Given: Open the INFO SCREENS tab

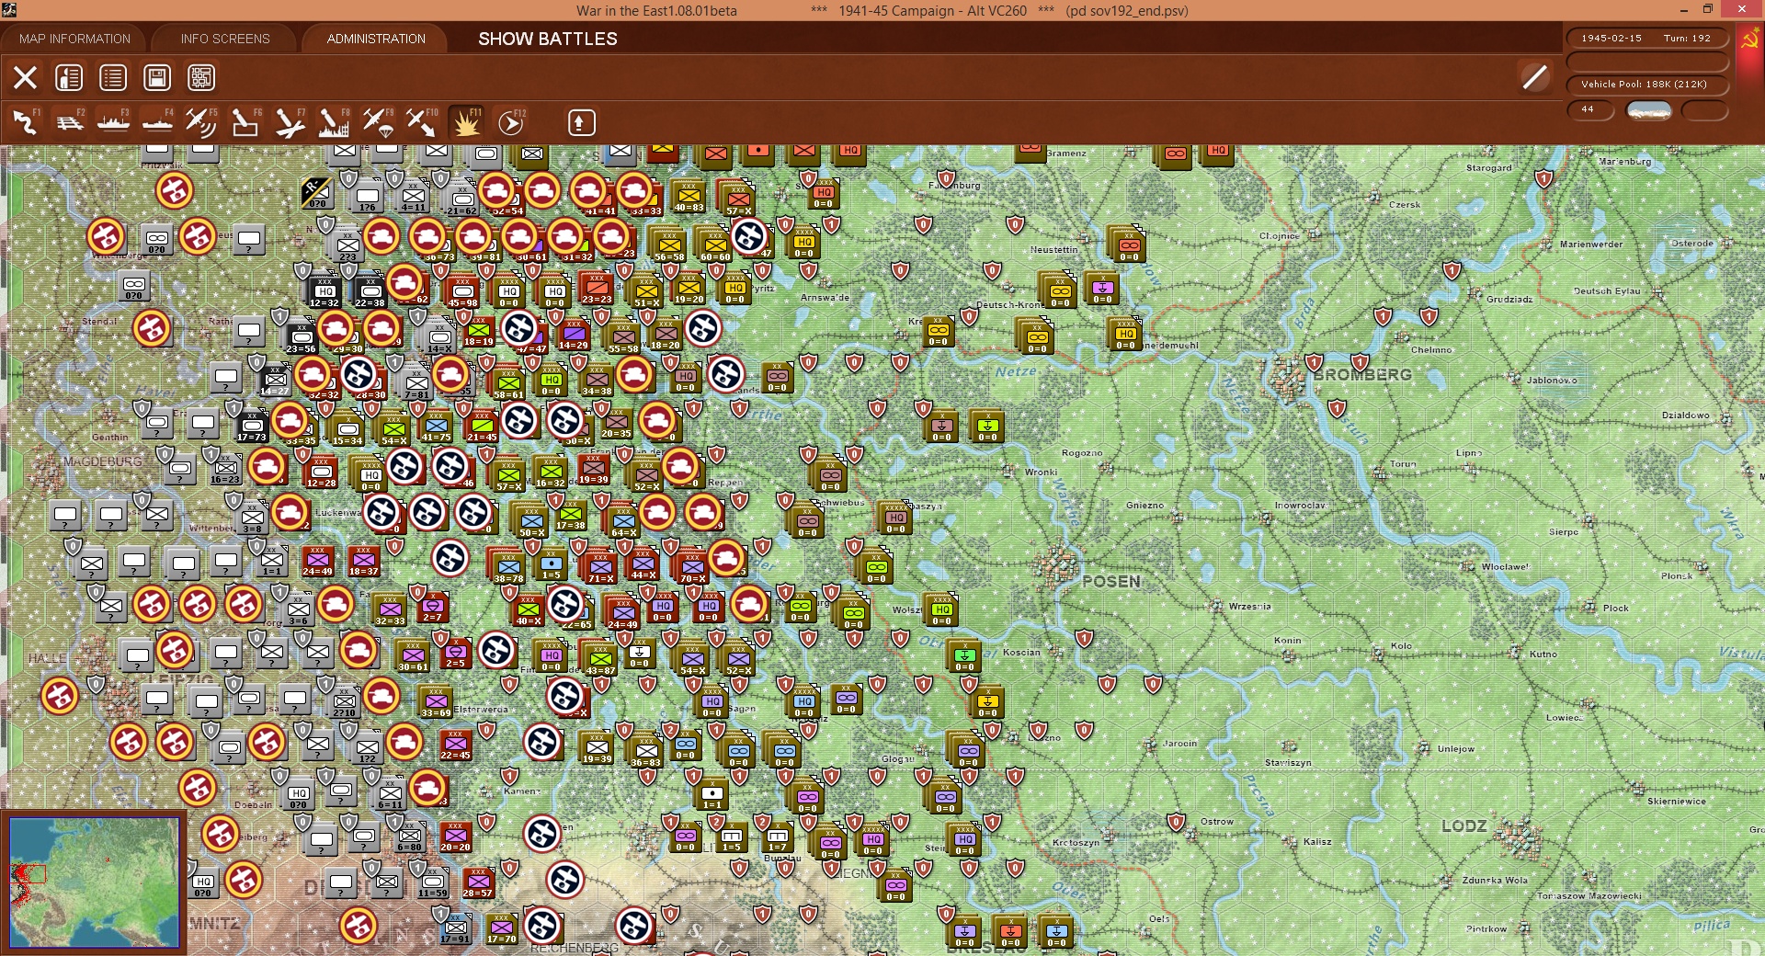Looking at the screenshot, I should click(225, 39).
